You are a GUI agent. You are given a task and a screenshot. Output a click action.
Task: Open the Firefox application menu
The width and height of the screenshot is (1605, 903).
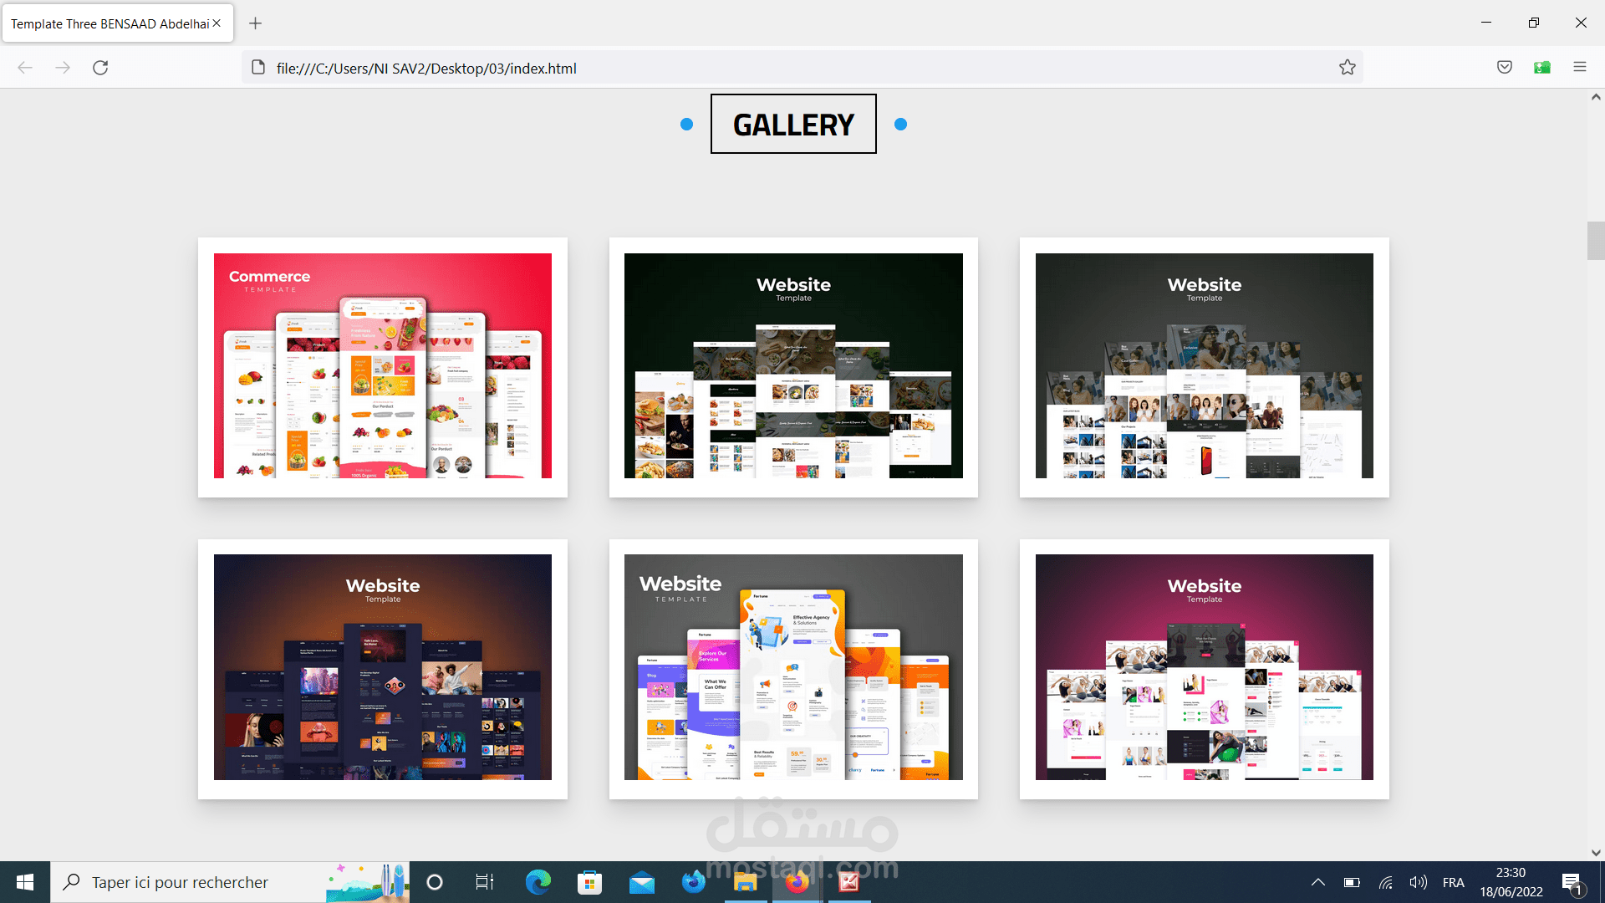1581,67
